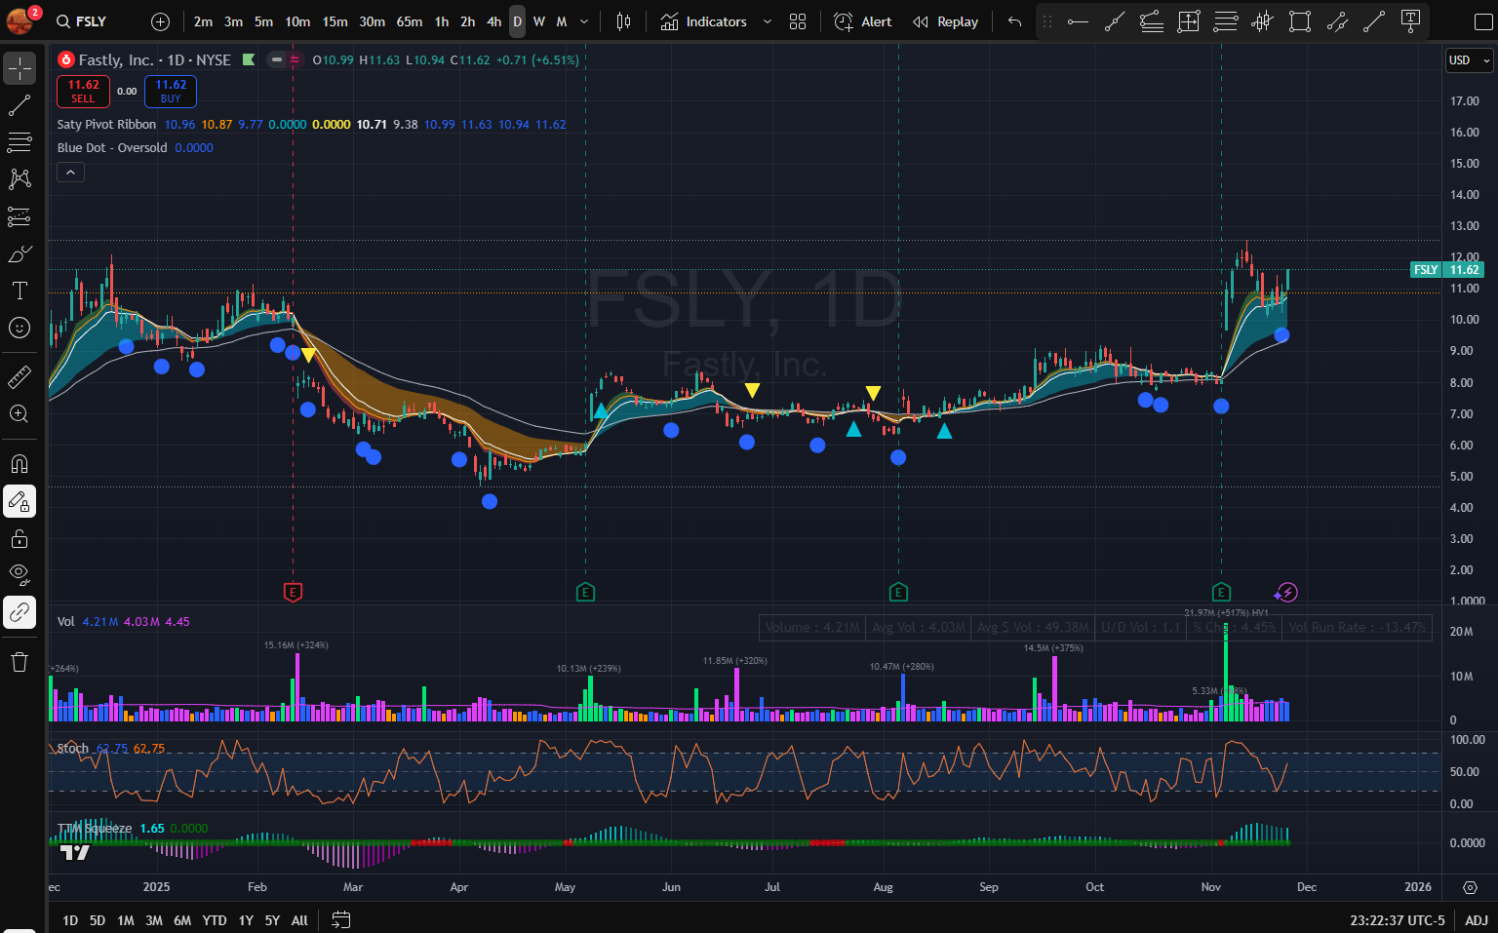Select the Saty Pivot Ribbon legend label

106,125
